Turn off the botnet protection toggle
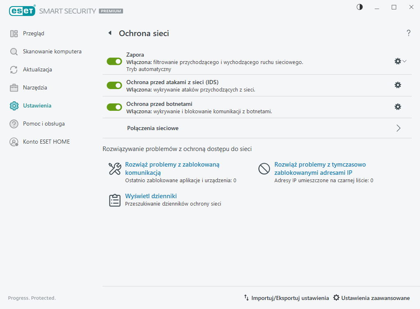This screenshot has width=420, height=309. click(x=114, y=107)
